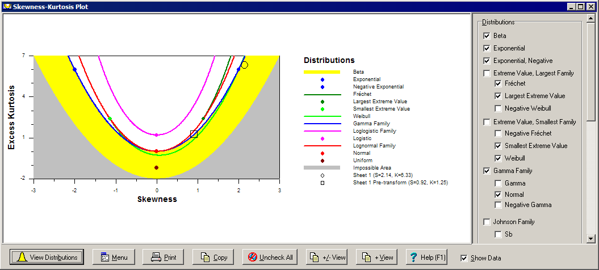Uncheck the Exponential checkbox

[x=487, y=49]
